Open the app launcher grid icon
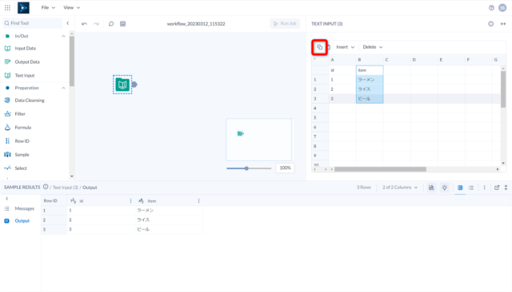 [x=7, y=7]
